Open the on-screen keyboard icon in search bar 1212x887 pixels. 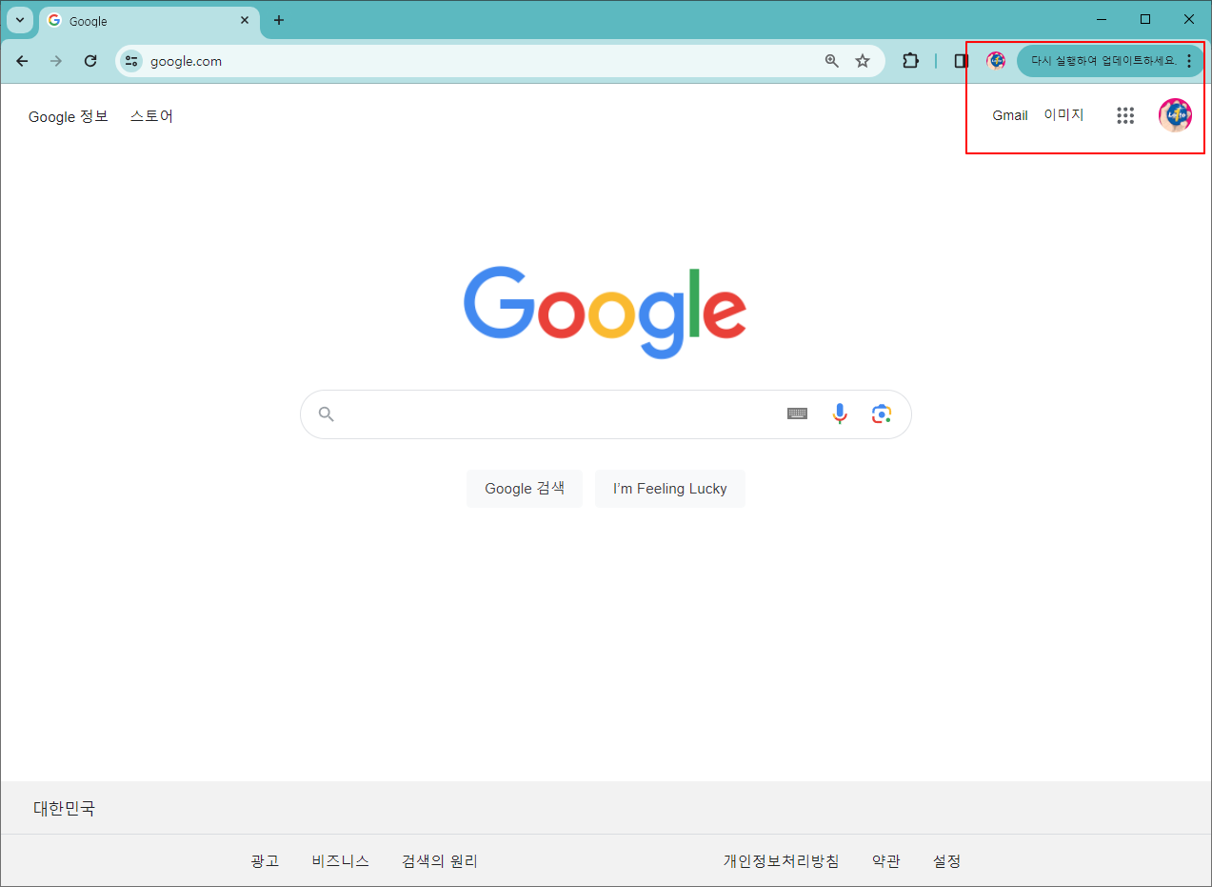click(x=797, y=413)
